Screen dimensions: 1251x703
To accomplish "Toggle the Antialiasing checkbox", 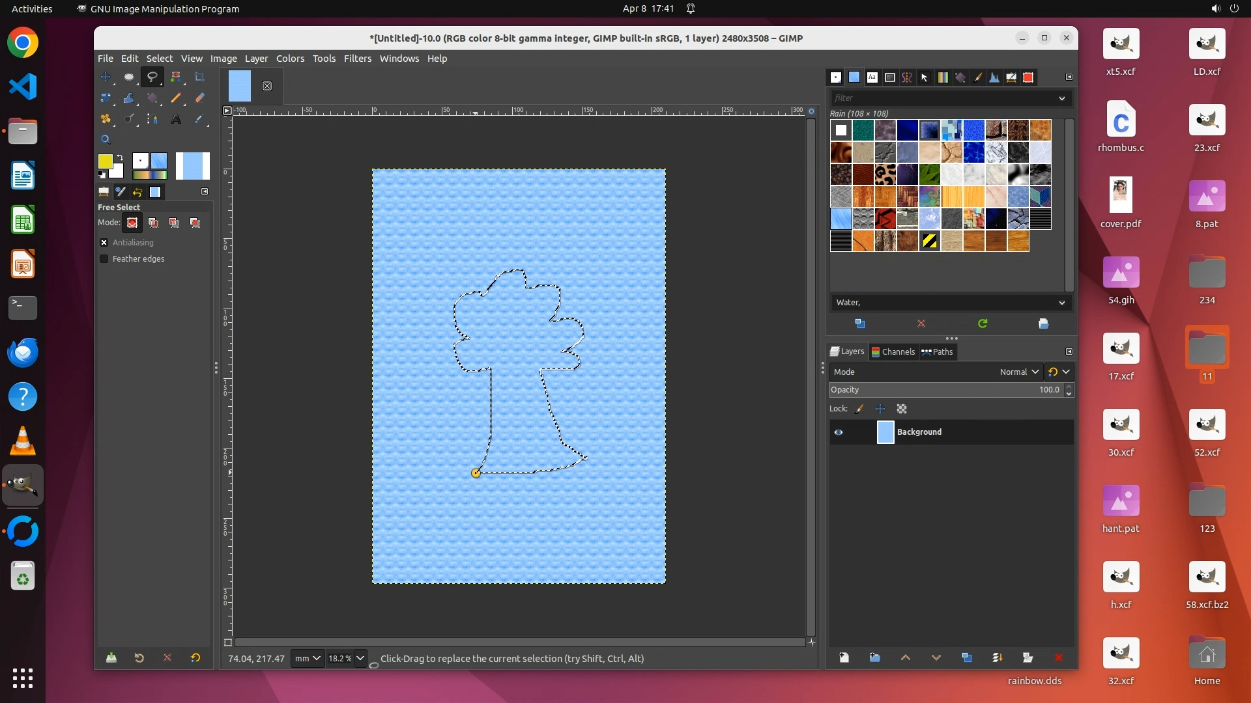I will pos(104,242).
